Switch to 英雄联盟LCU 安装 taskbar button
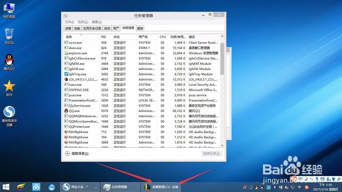342x192 pixels. click(161, 187)
